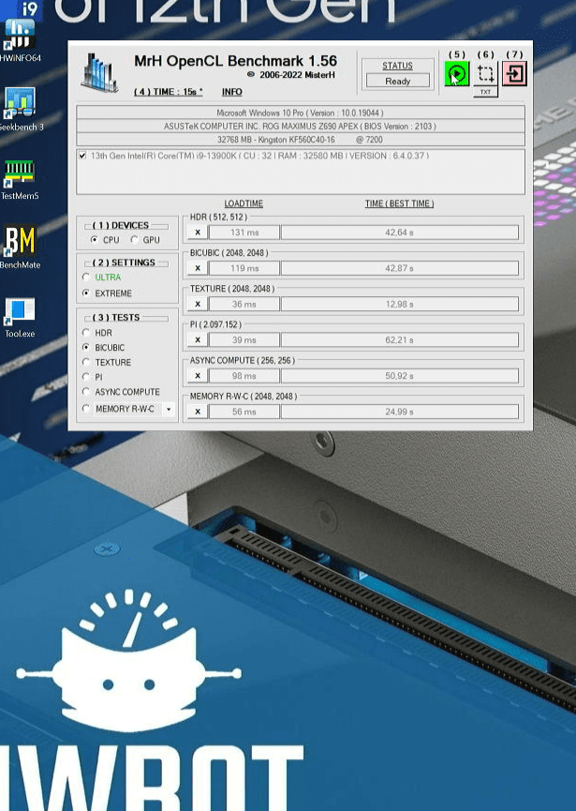
Task: Choose ULTRA settings option
Action: 86,278
